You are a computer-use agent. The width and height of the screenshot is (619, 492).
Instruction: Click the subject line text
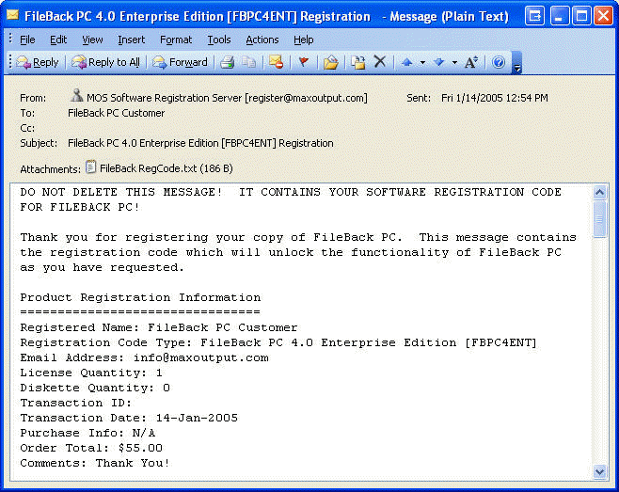coord(200,143)
